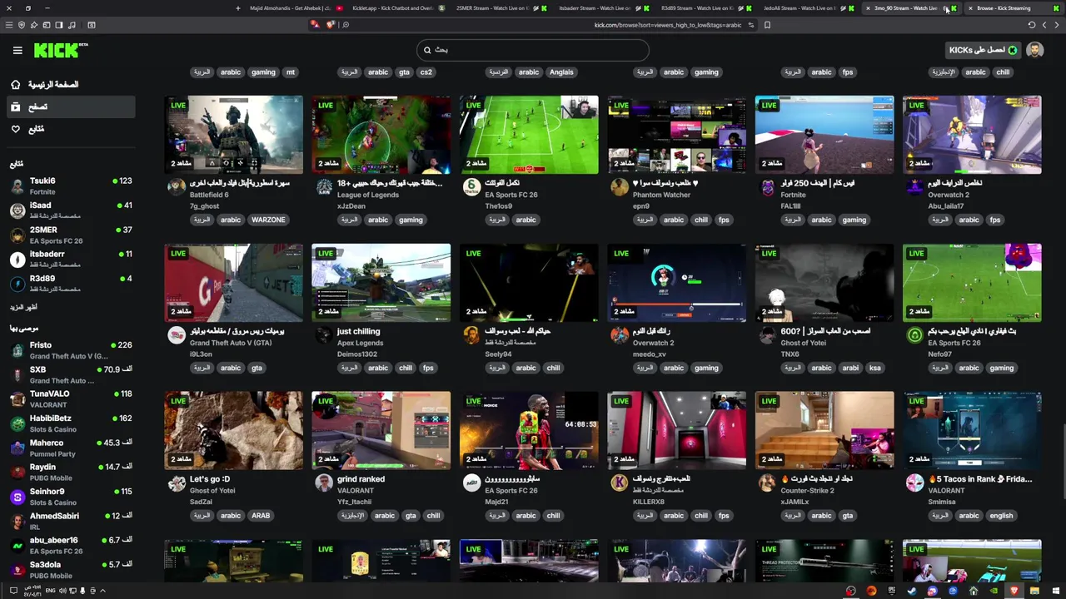Image resolution: width=1066 pixels, height=599 pixels.
Task: Reload the page with the refresh icon
Action: pos(1032,25)
